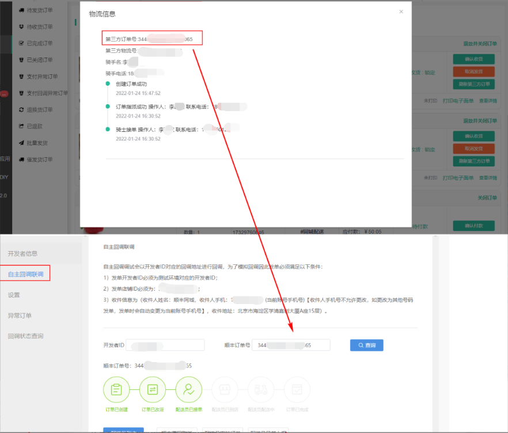The width and height of the screenshot is (508, 433).
Task: Click the first 打印电子面单 link
Action: coord(457,101)
